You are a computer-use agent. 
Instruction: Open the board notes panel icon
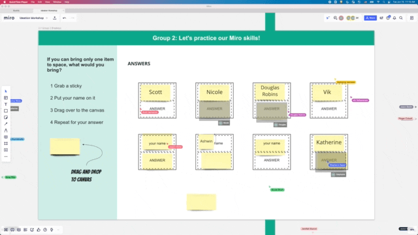(411, 18)
